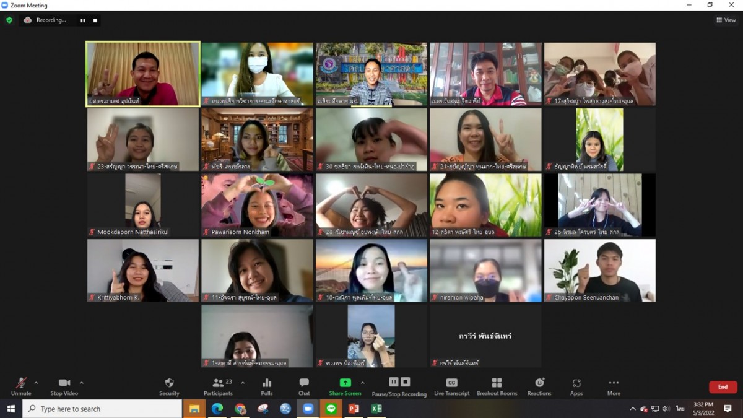This screenshot has width=743, height=418.
Task: Pause recording from the top Recording indicator
Action: tap(82, 20)
